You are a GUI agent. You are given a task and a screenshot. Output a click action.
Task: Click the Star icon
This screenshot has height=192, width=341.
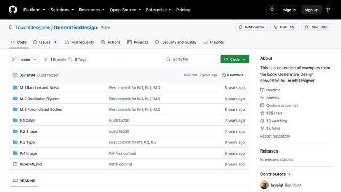pos(307,27)
